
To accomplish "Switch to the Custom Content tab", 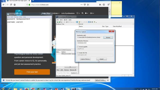I will [74, 73].
